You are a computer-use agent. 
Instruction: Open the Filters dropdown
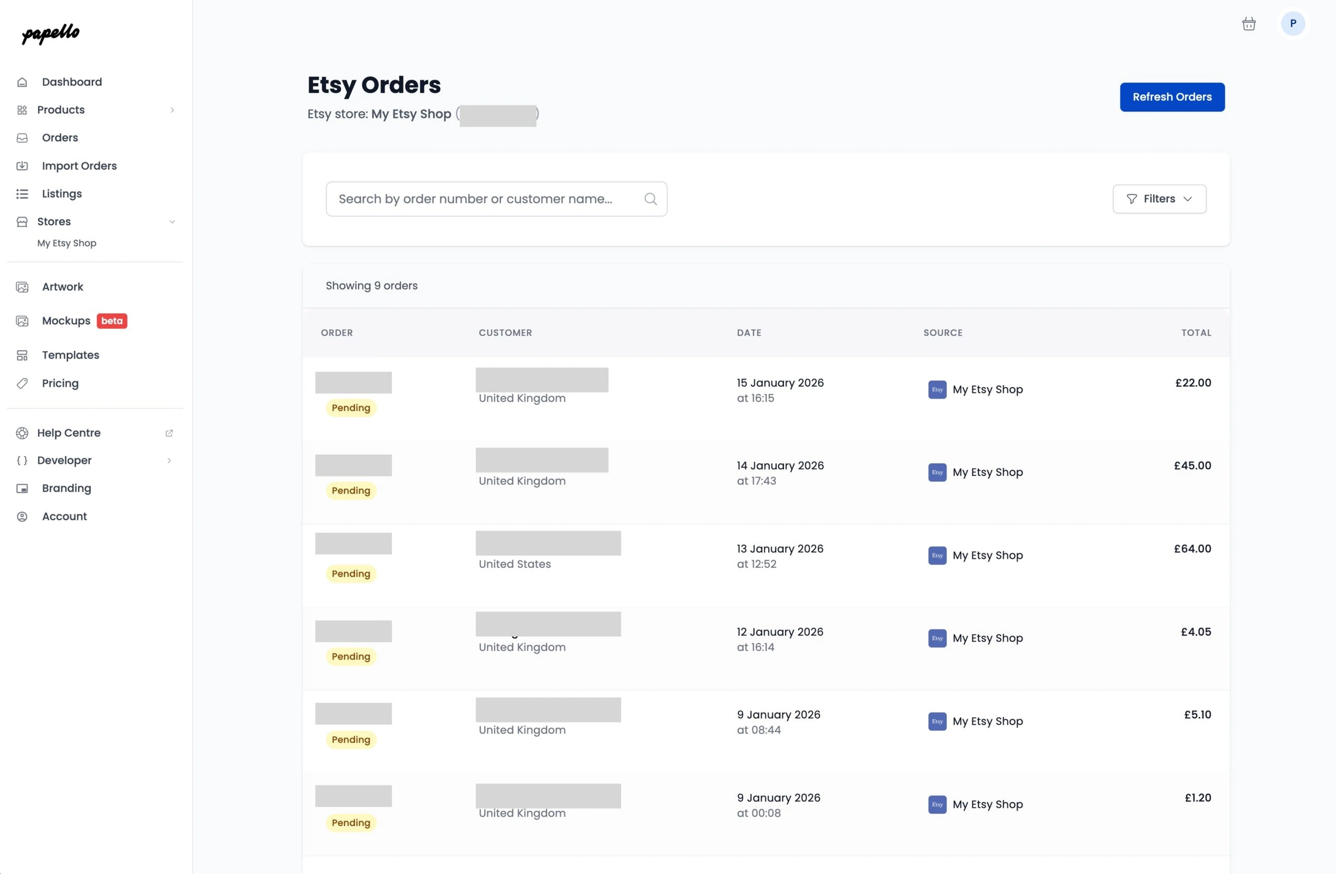(1159, 199)
